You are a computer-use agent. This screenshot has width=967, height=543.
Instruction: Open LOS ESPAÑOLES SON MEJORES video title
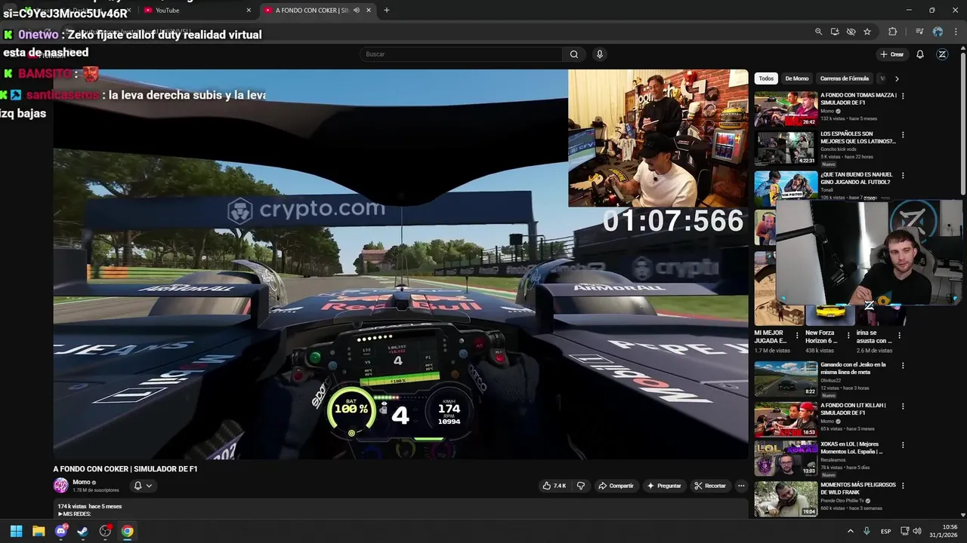tap(858, 137)
